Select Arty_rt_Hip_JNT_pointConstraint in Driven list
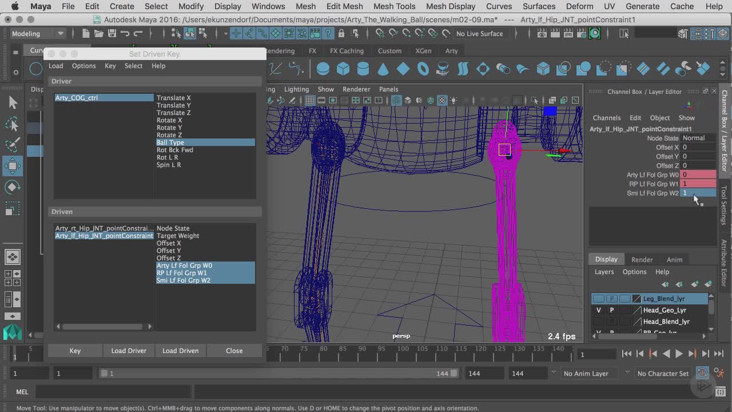732x412 pixels. click(x=104, y=228)
